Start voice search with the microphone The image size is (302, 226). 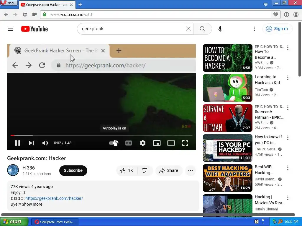tap(220, 29)
